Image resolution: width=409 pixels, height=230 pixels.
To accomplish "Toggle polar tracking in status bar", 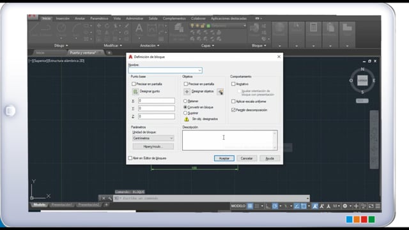I will click(275, 206).
